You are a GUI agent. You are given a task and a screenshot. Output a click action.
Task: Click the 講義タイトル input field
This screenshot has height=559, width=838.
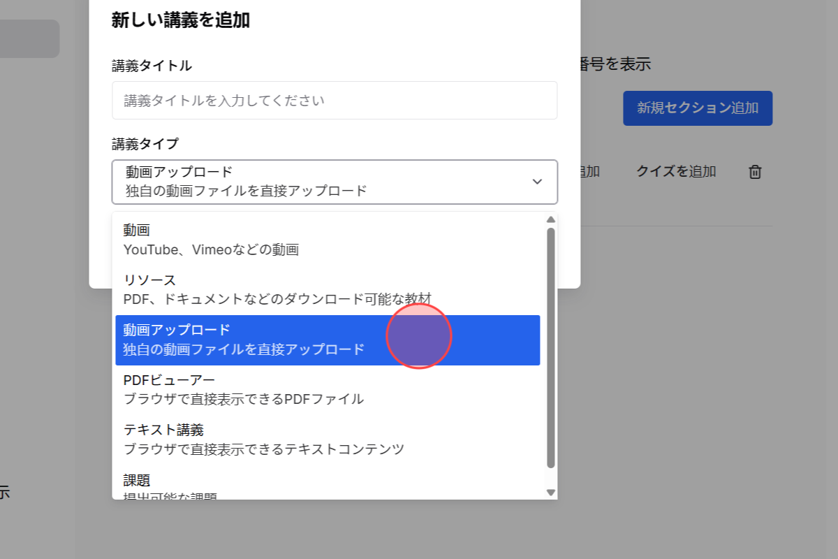tap(335, 100)
